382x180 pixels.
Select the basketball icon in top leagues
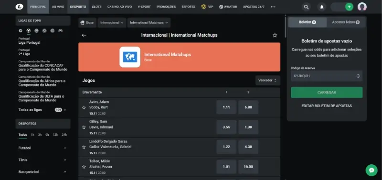pos(44,30)
